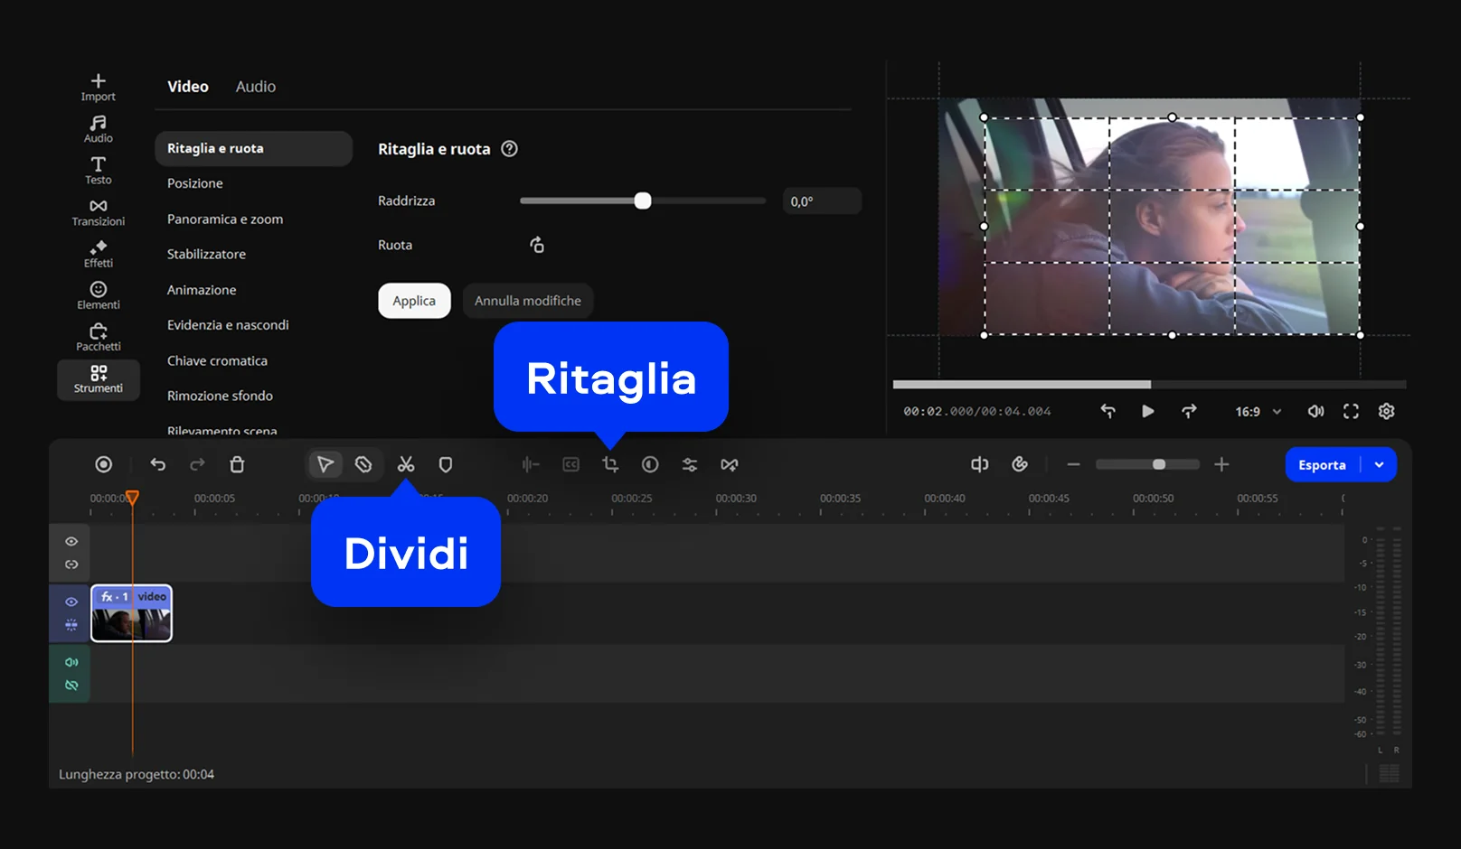1461x849 pixels.
Task: Expand the Esporta dropdown arrow
Action: 1379,465
